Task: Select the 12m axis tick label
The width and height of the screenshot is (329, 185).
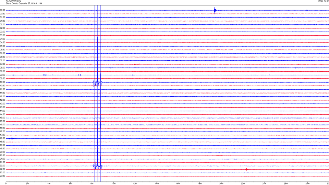Action: [135, 184]
